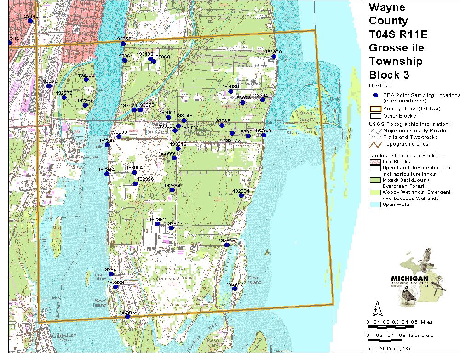Click the Miles scale bar
This screenshot has width=460, height=353.
[391, 327]
